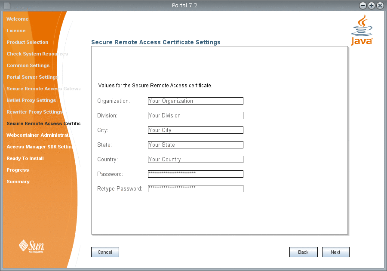Select Progress step in sidebar
Image resolution: width=387 pixels, height=271 pixels.
(18, 170)
